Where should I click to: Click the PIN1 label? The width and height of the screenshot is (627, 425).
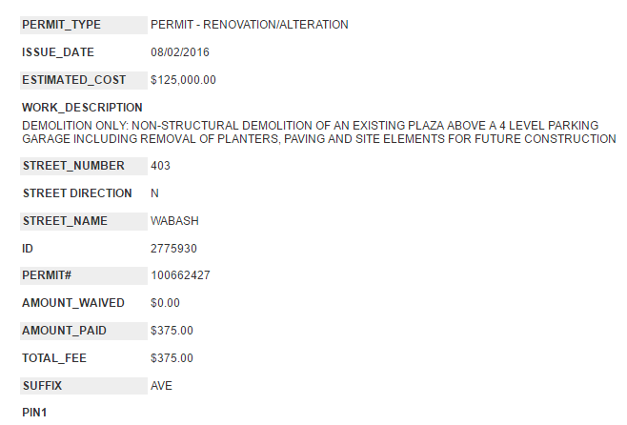(34, 413)
